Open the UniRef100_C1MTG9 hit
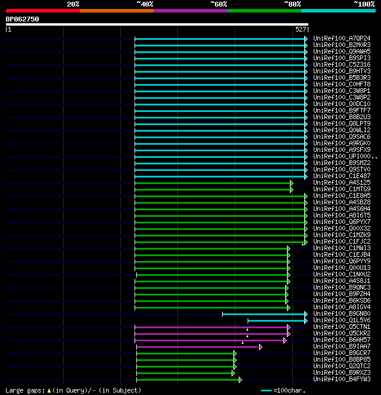 click(342, 189)
